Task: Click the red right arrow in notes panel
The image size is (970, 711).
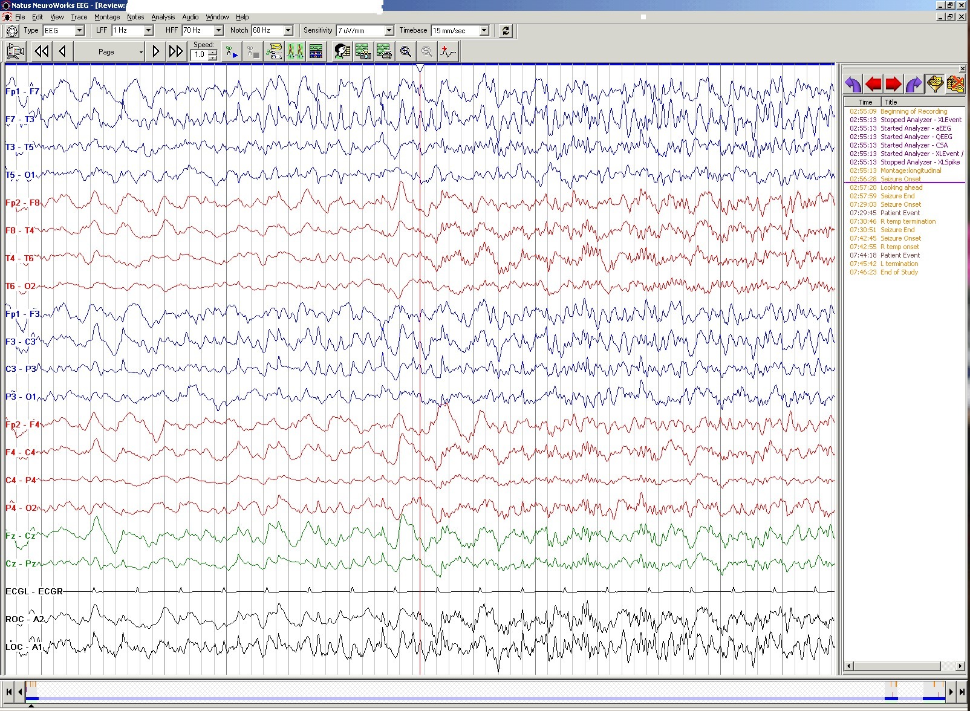Action: coord(893,84)
